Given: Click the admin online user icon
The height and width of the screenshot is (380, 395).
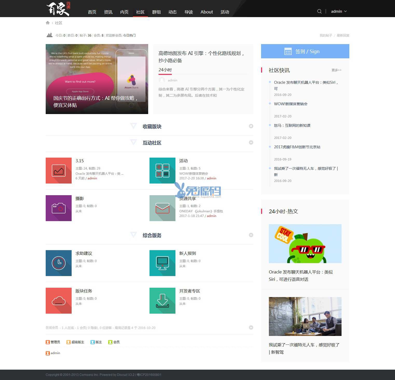Looking at the screenshot, I should 48,353.
